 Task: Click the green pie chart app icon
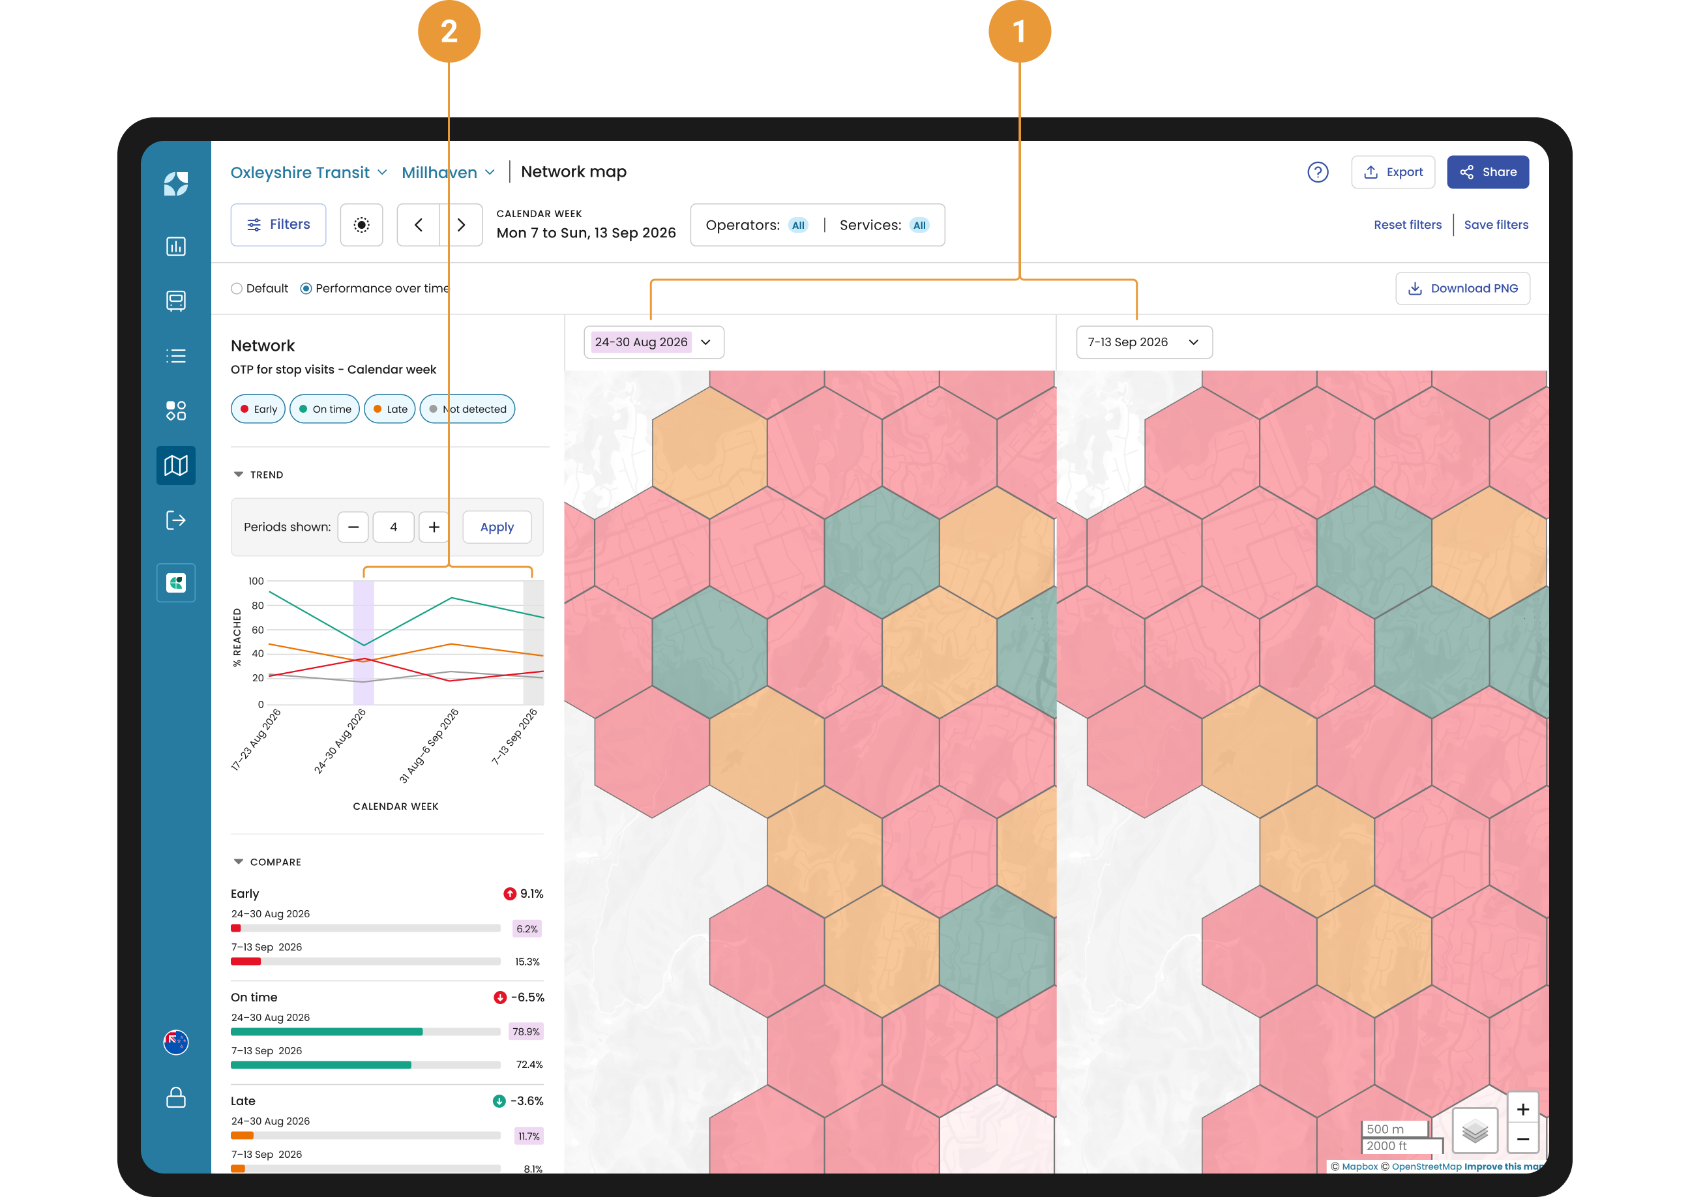pyautogui.click(x=175, y=583)
